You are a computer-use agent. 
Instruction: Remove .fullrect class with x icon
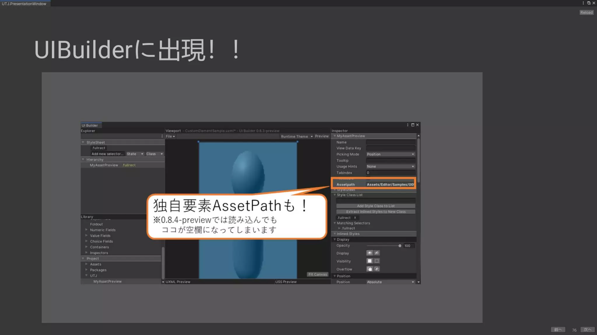click(x=355, y=218)
